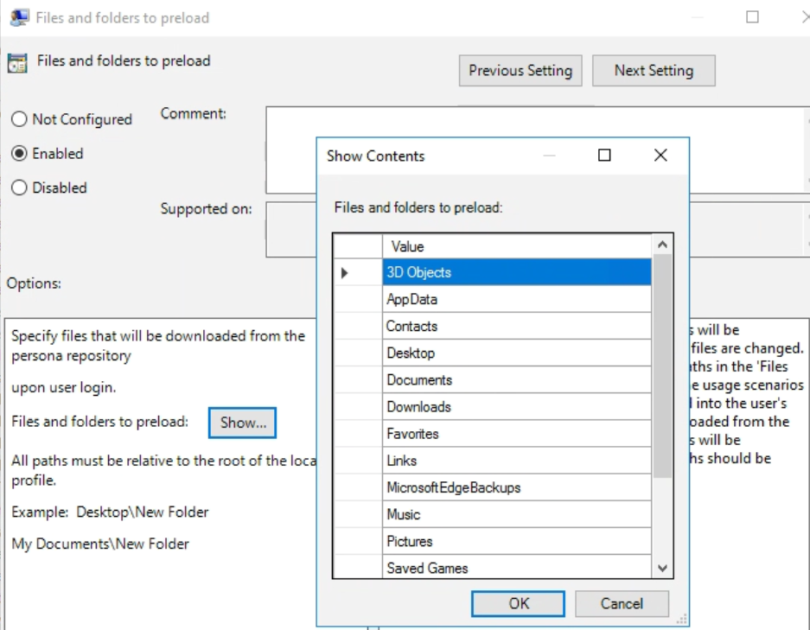Cancel the Show Contents dialog
The image size is (810, 630).
pyautogui.click(x=622, y=603)
